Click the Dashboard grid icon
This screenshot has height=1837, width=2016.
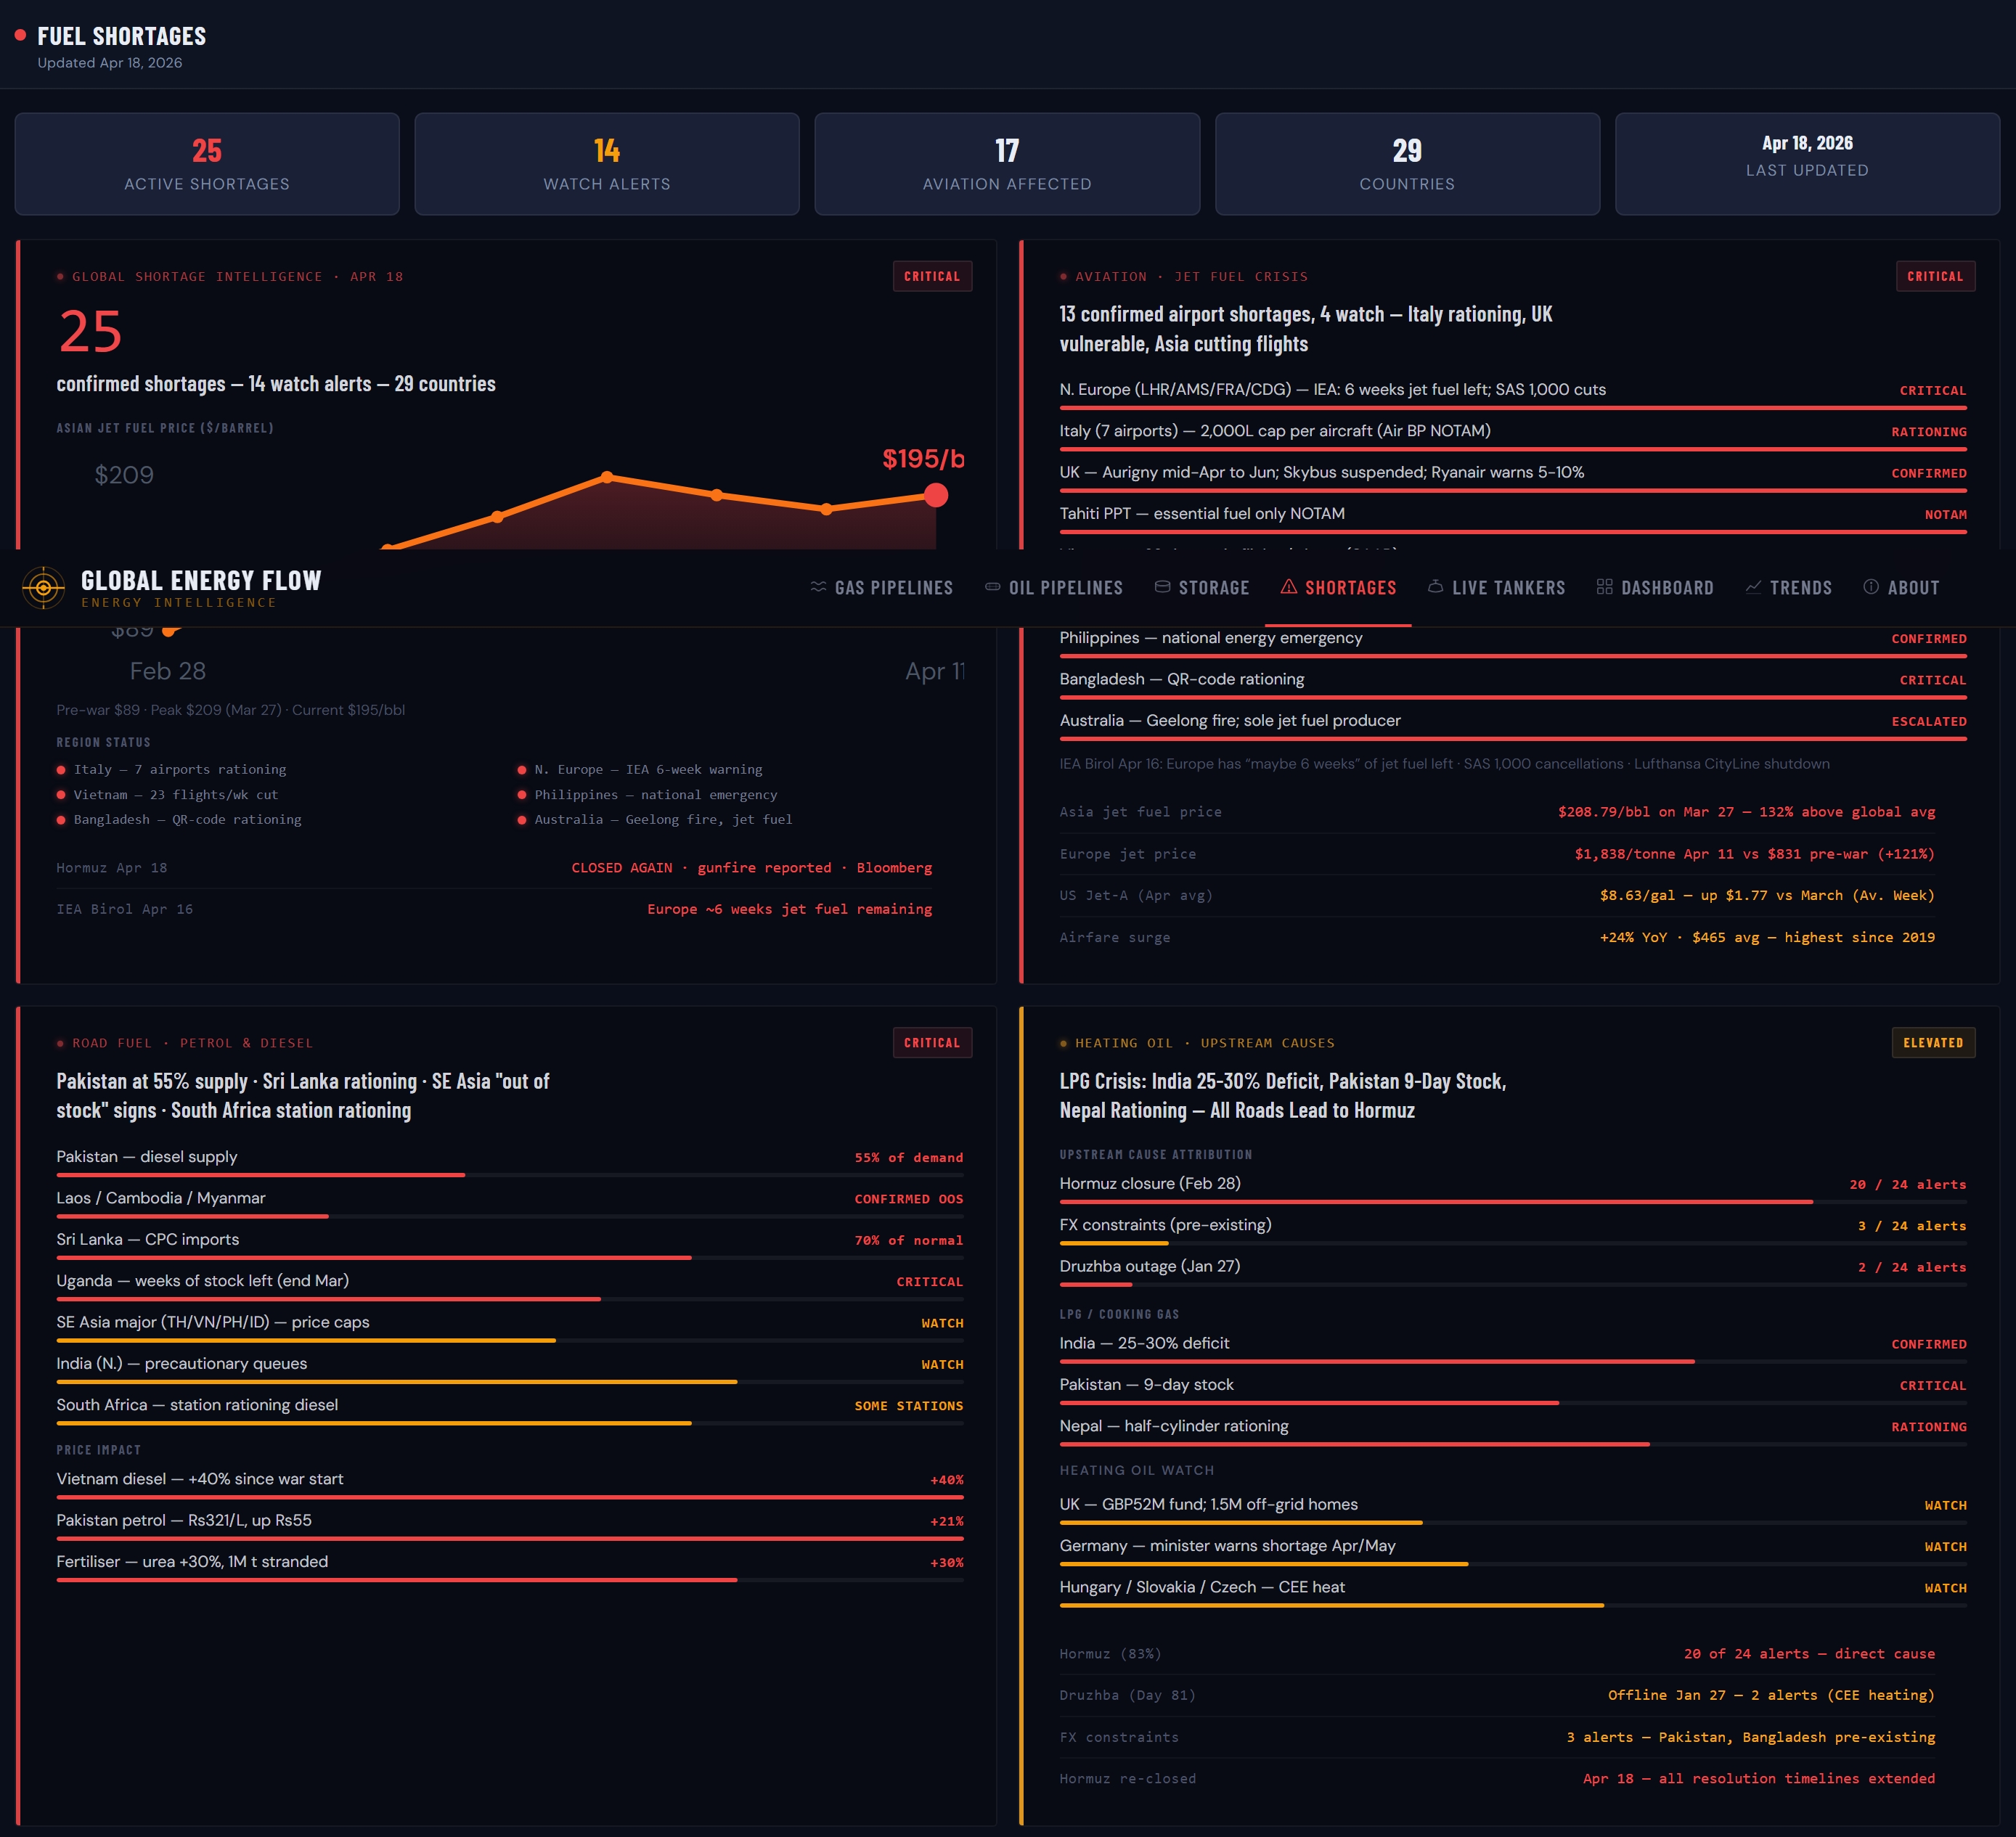click(x=1604, y=587)
